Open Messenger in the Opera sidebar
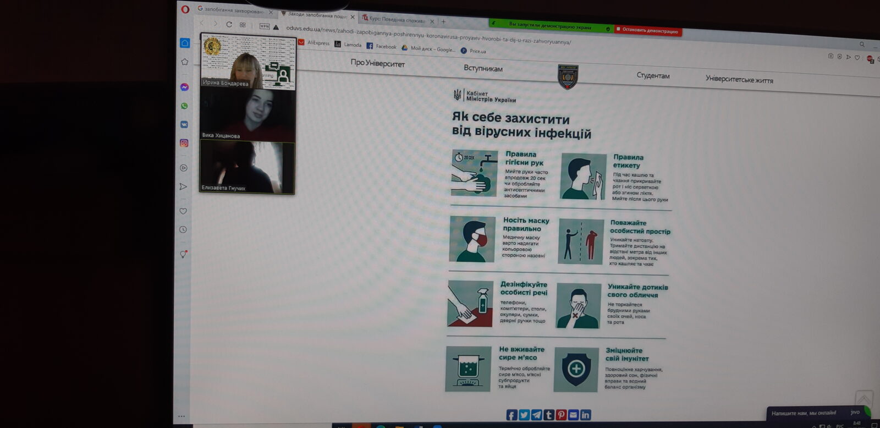This screenshot has width=880, height=428. [x=184, y=87]
